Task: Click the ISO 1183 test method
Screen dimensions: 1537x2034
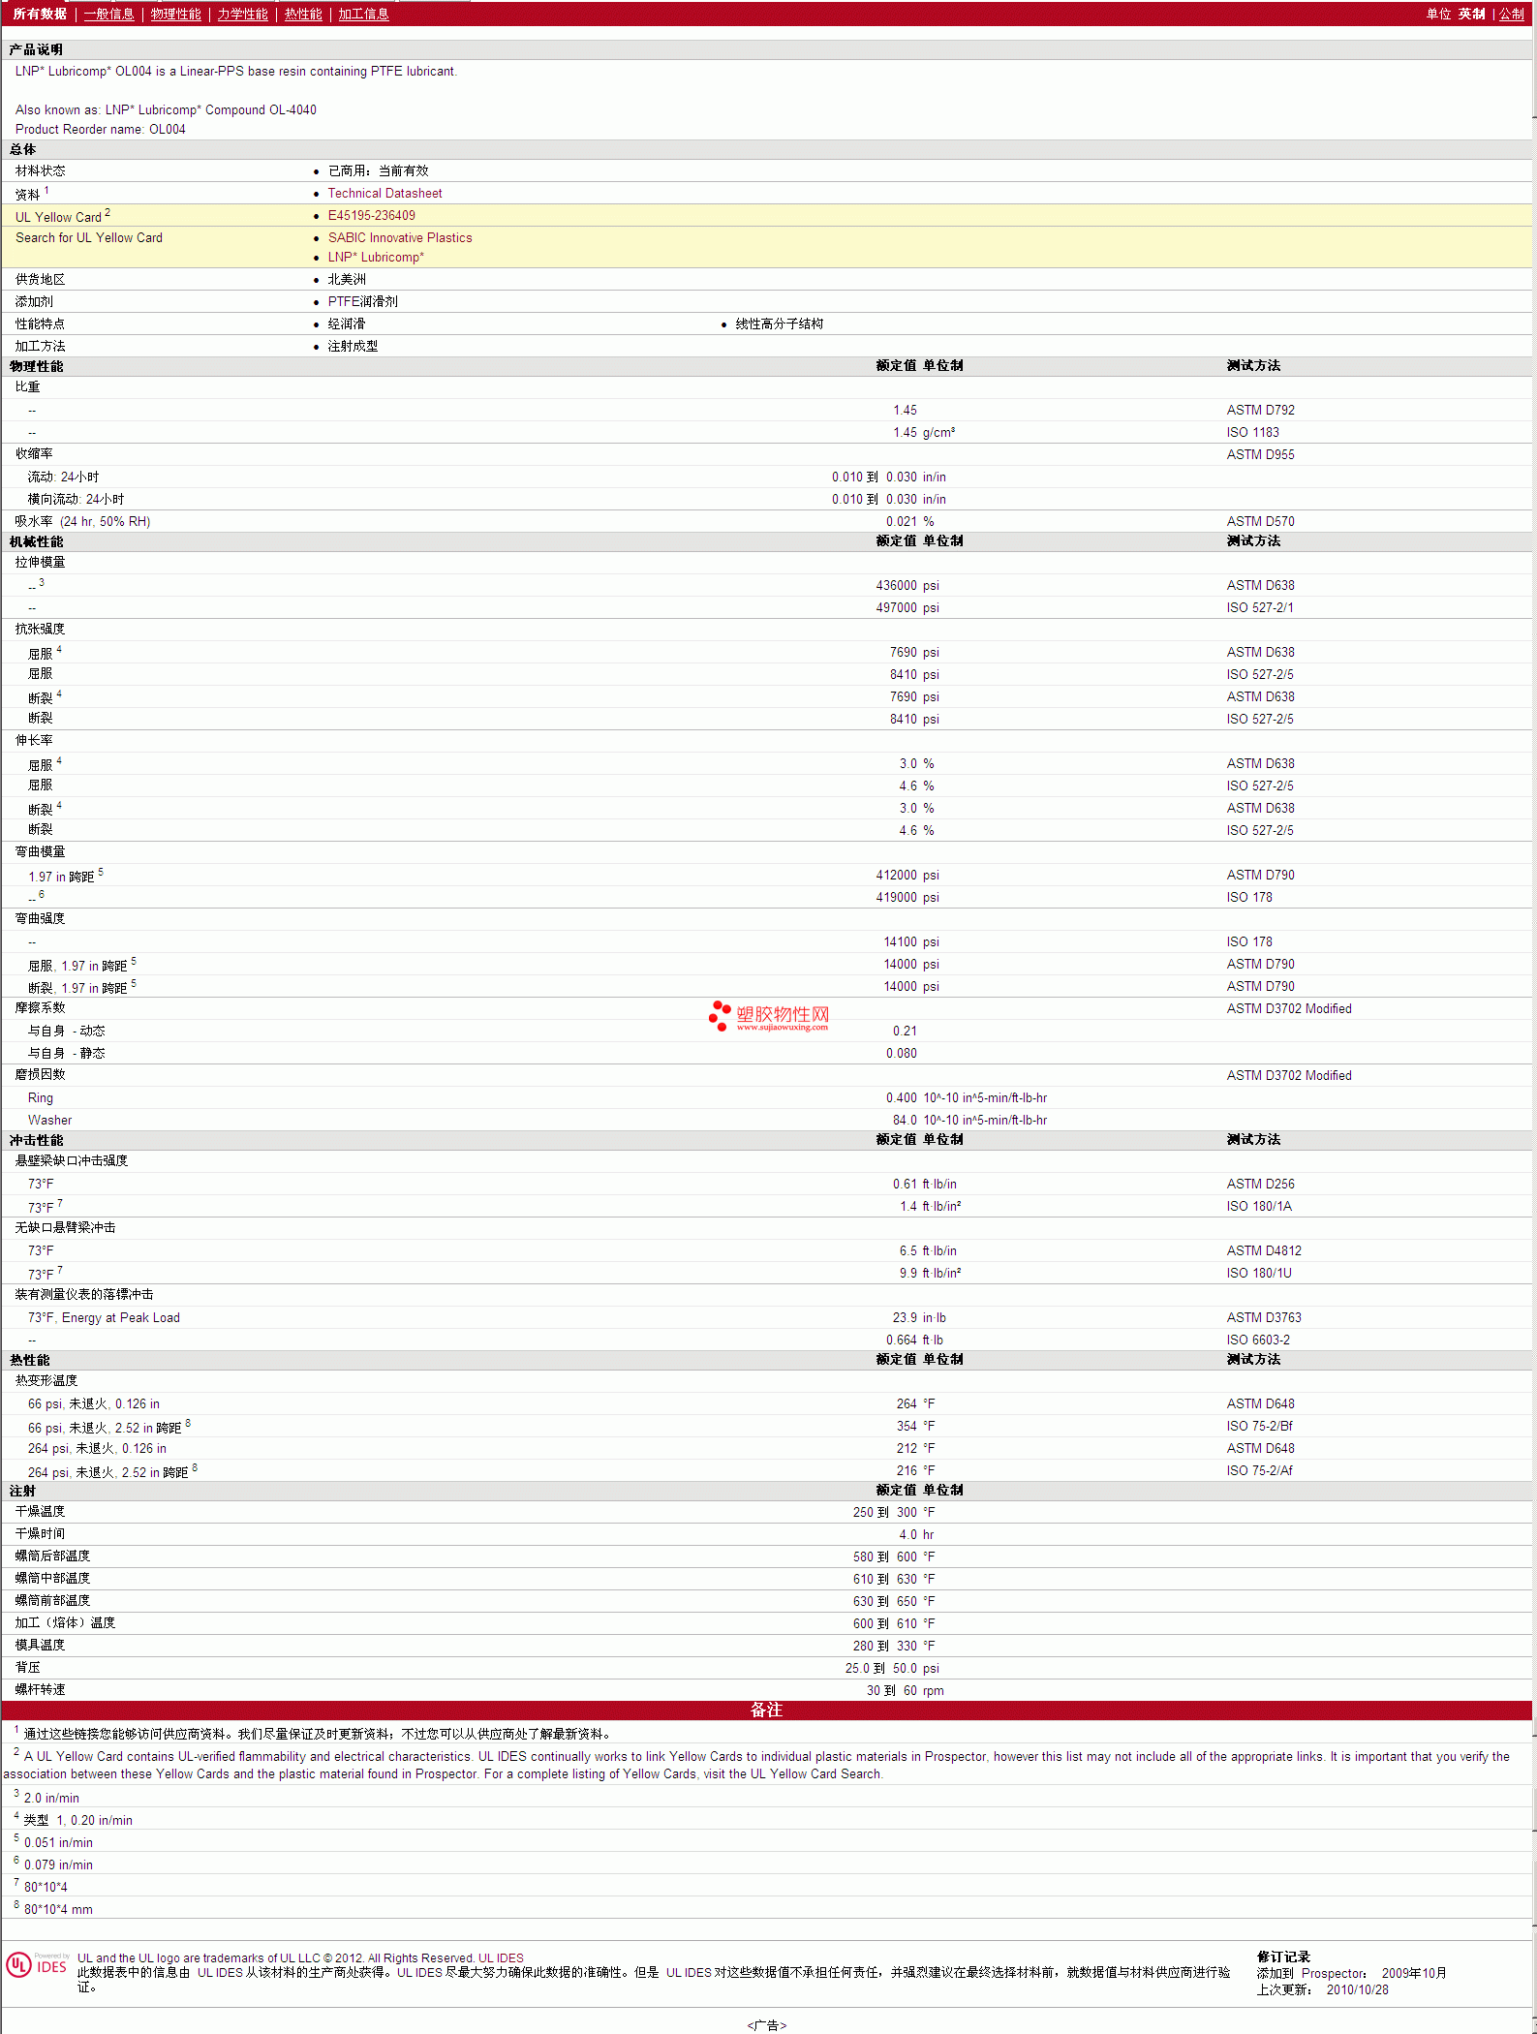Action: (1252, 432)
